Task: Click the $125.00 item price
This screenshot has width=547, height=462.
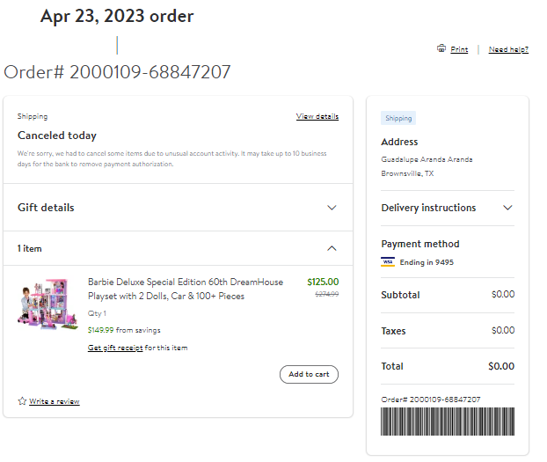Action: (323, 282)
